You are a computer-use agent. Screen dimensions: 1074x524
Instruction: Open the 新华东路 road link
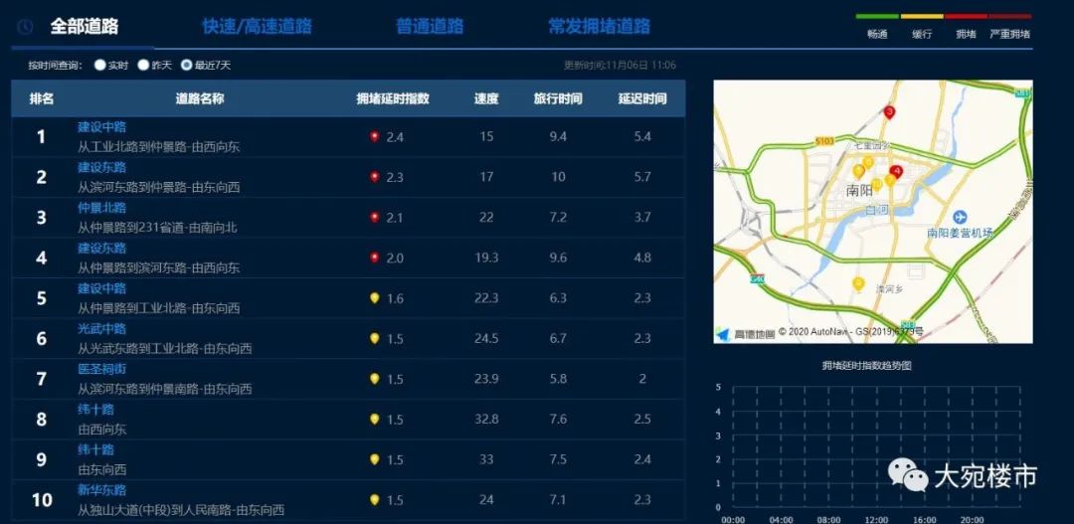tap(101, 490)
